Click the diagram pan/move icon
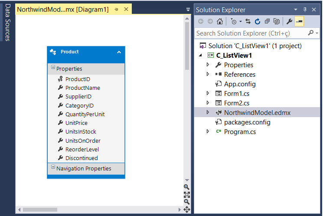Image resolution: width=323 pixels, height=216 pixels. [x=186, y=209]
